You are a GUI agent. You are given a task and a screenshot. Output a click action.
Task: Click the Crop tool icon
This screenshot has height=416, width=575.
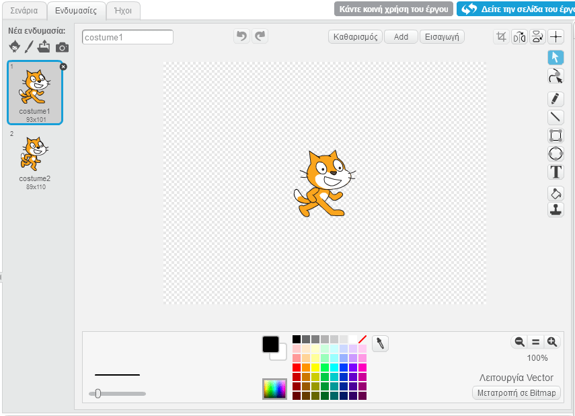501,37
